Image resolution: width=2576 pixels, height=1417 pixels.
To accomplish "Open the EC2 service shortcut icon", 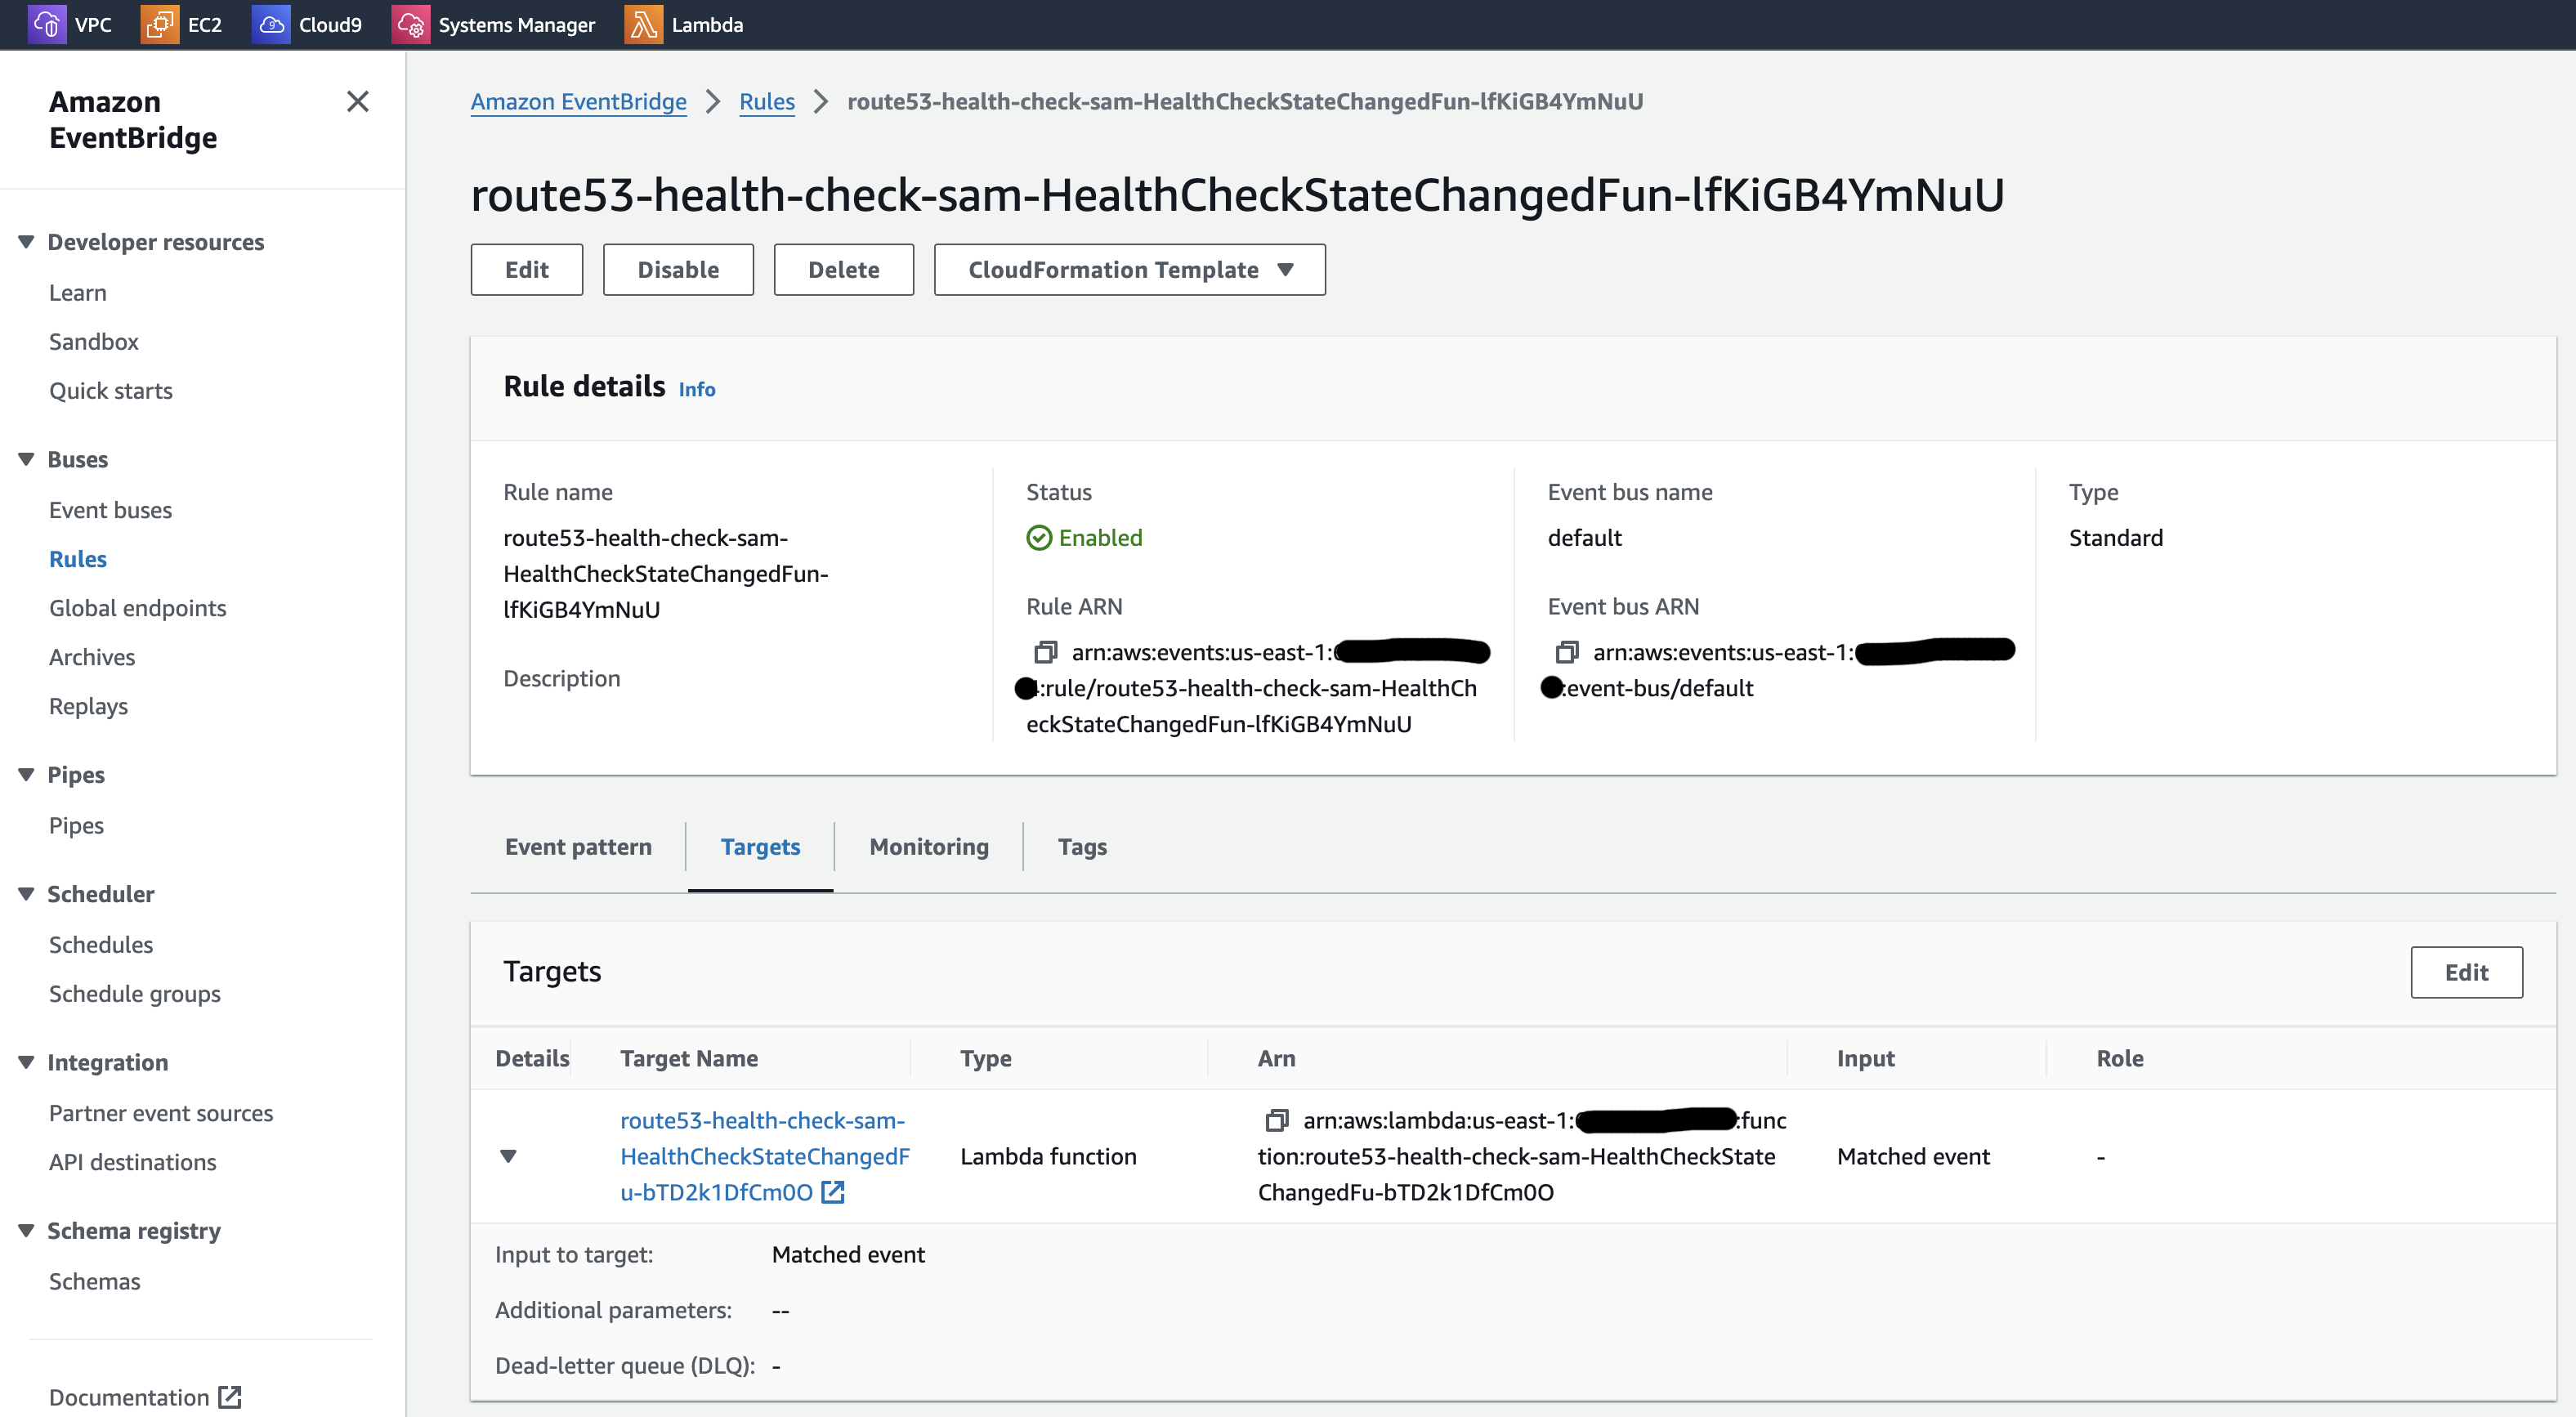I will tap(159, 24).
